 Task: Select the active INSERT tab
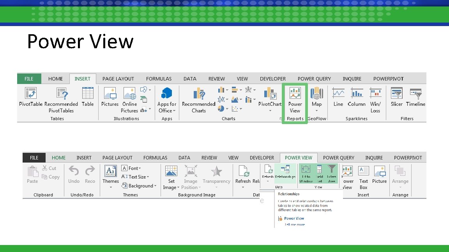point(83,79)
